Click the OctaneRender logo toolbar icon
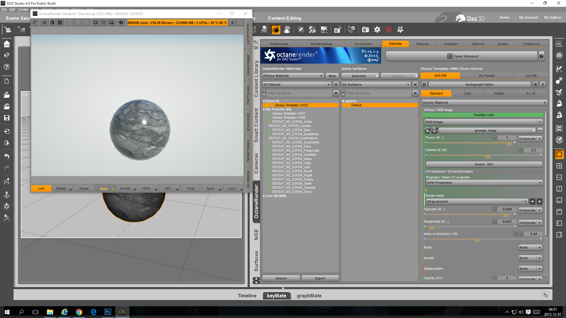The image size is (566, 318). pyautogui.click(x=377, y=29)
